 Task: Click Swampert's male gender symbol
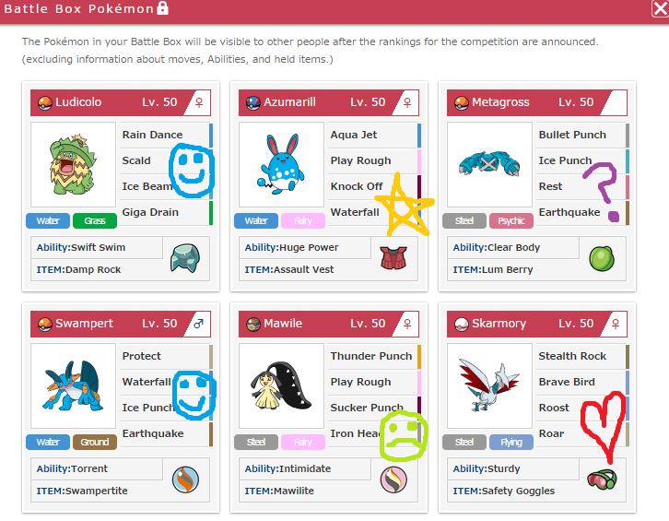(x=198, y=324)
